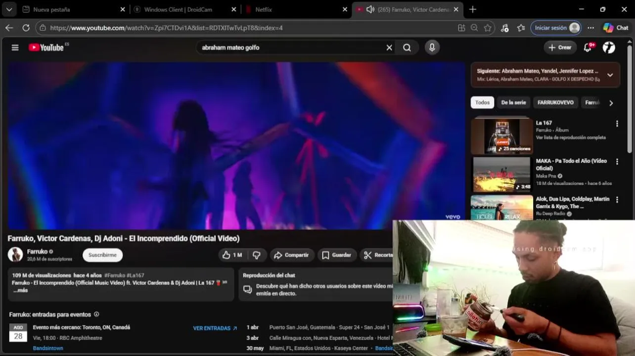
Task: Open the browser app-available icon in address bar
Action: (461, 28)
